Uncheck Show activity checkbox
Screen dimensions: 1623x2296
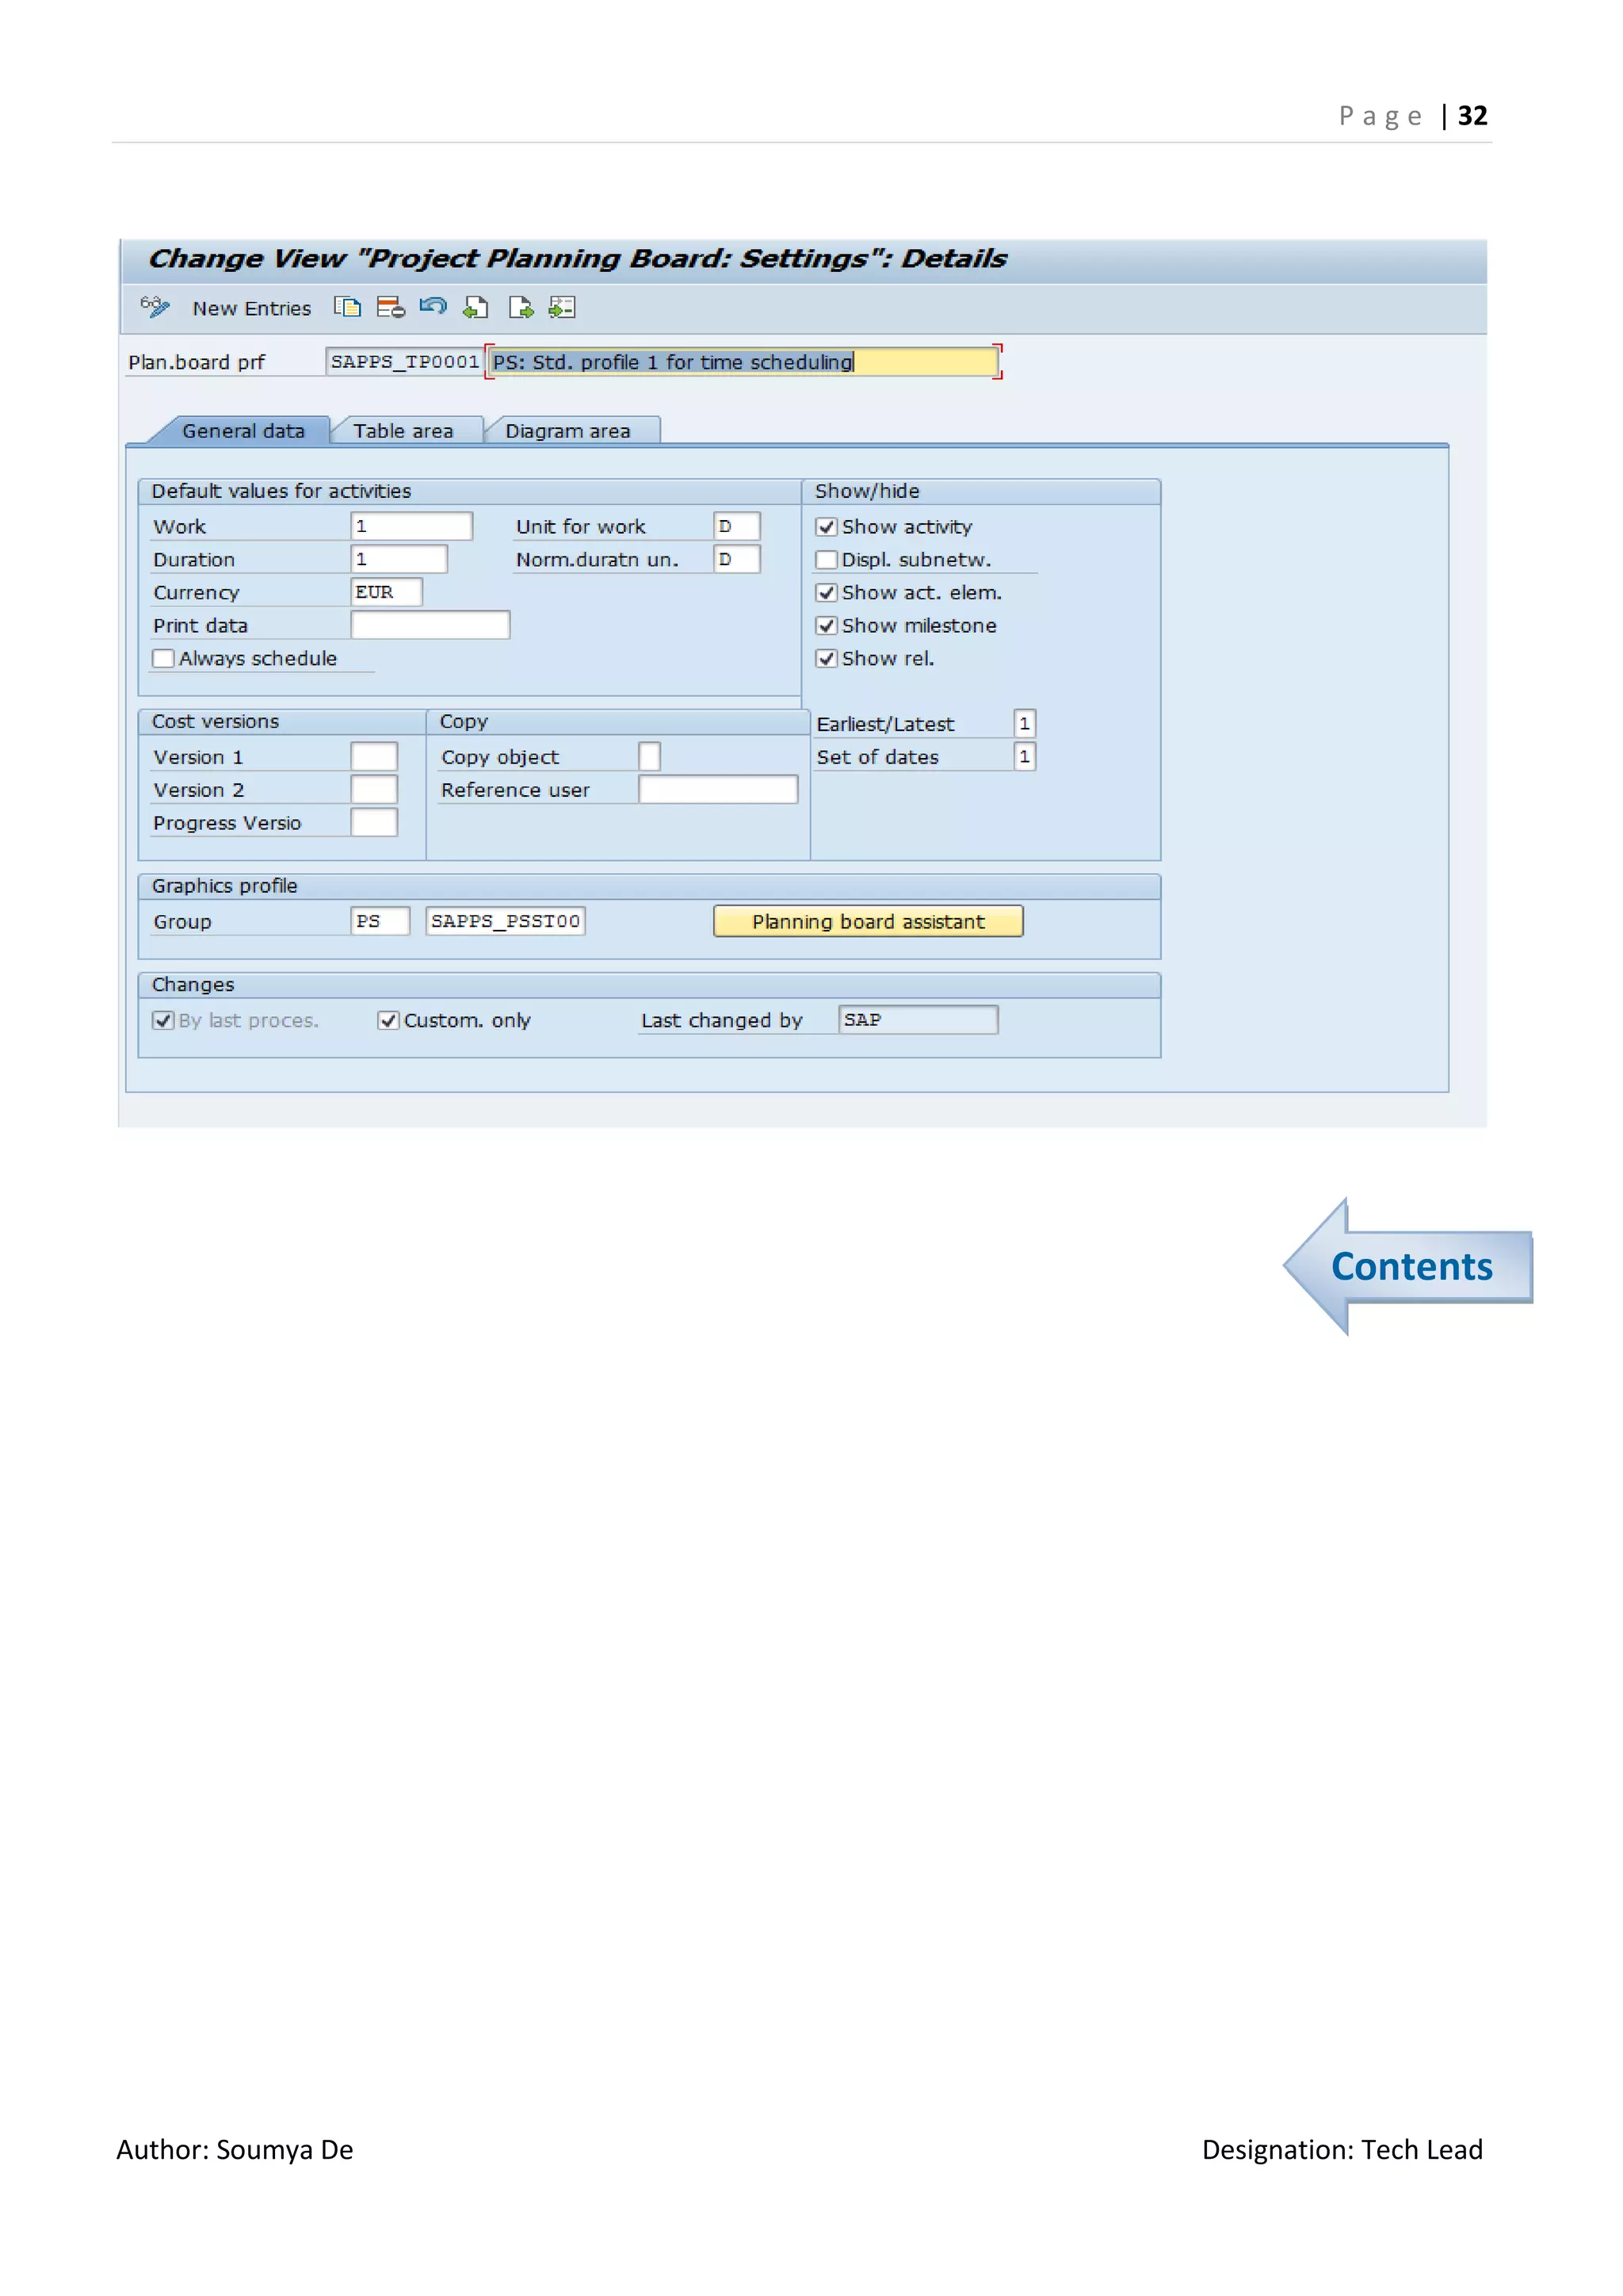(827, 527)
